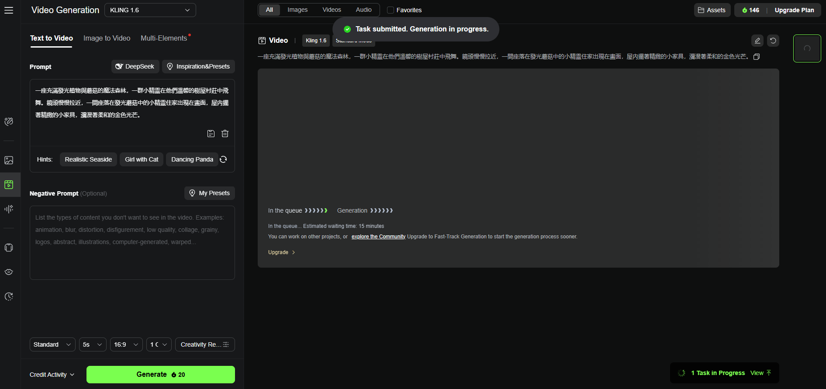Open the Creativity Relevance slider settings
The image size is (826, 389).
pos(205,344)
